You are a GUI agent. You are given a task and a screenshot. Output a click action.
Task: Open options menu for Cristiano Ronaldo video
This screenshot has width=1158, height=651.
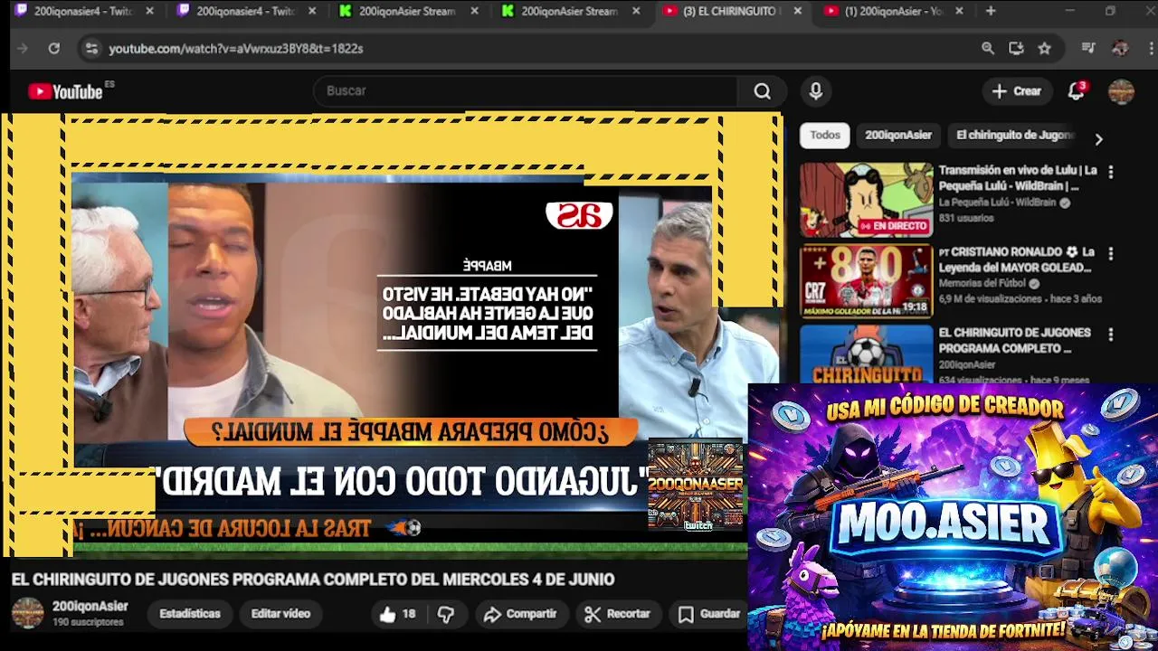[x=1111, y=253]
